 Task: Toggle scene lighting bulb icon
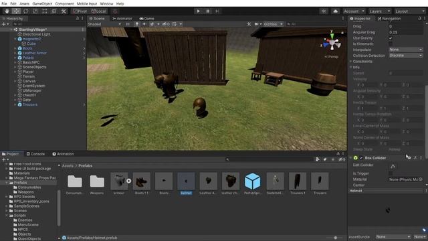[137, 24]
